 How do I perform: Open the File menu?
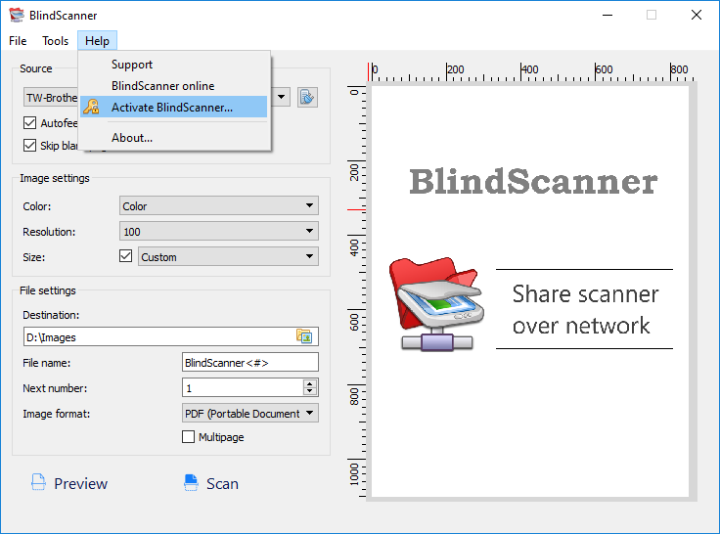18,41
